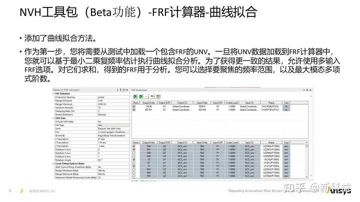Open Start Curve-Fitting Workflow (Beta) value Yes
Screen dimensions: 360x202
click(x=113, y=167)
